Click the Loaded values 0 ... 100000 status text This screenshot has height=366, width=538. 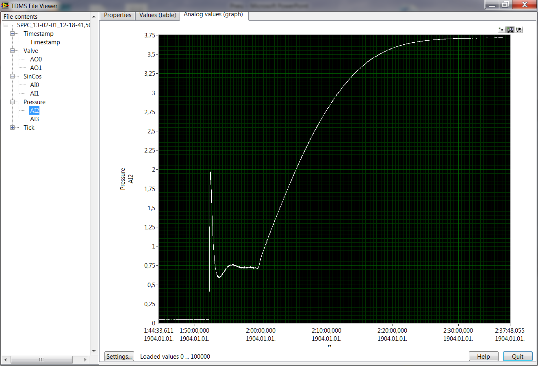pos(175,357)
